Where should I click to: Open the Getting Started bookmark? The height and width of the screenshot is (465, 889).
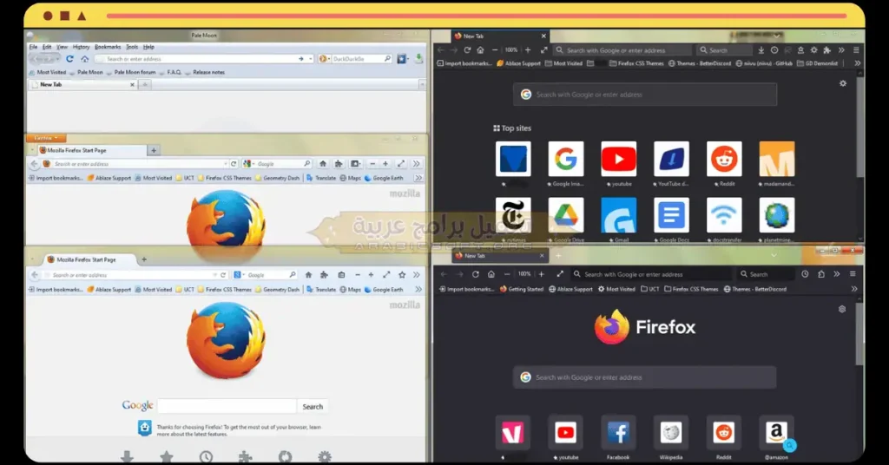click(525, 289)
